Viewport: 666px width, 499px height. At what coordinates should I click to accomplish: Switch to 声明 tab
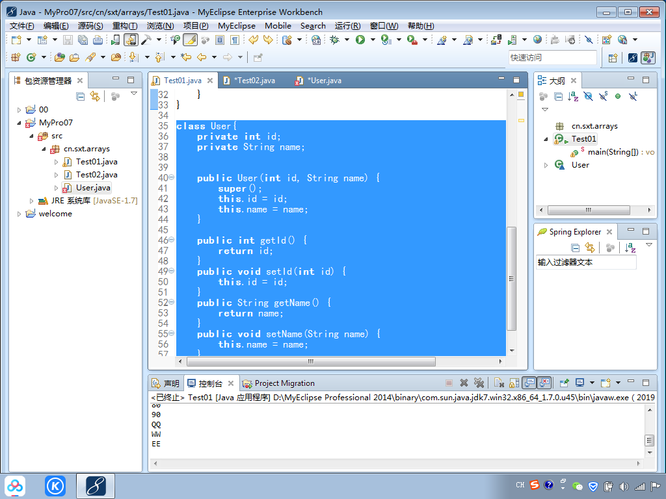click(x=166, y=383)
